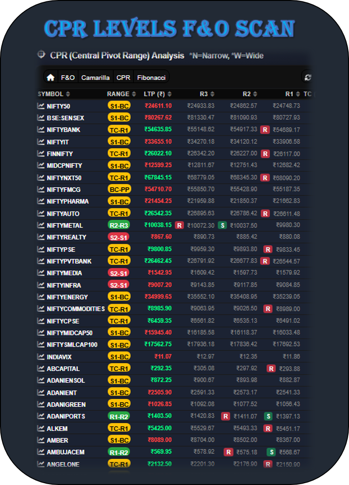The height and width of the screenshot is (485, 349).
Task: Sort by RANGE column header
Action: [x=121, y=94]
